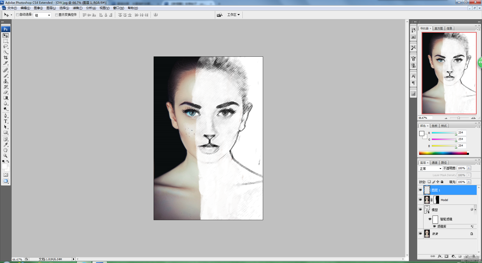Hide the 背景 layer
This screenshot has height=263, width=482.
(x=420, y=233)
